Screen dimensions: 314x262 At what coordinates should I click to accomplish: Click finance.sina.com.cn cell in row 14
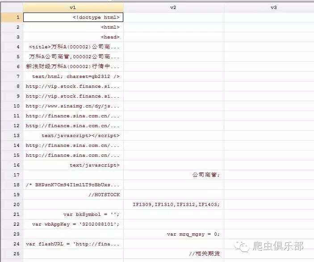73,145
